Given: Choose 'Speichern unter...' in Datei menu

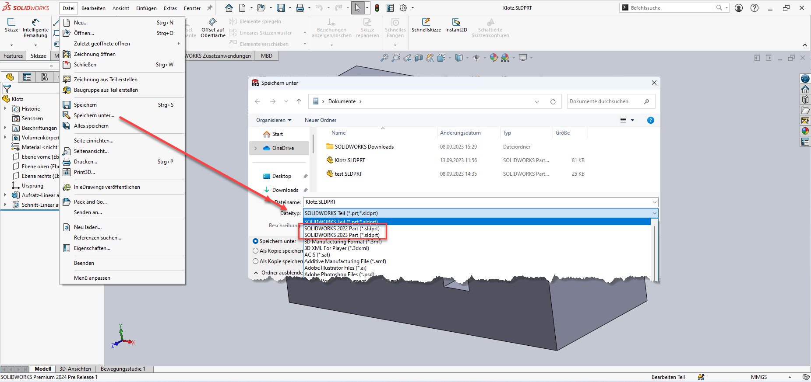Looking at the screenshot, I should click(94, 115).
